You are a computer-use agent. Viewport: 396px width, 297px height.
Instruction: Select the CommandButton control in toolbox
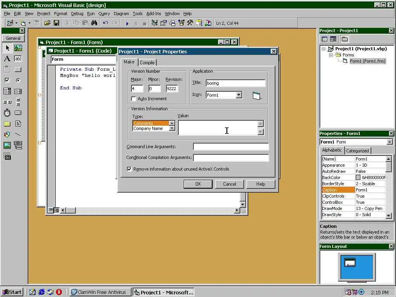(x=18, y=70)
